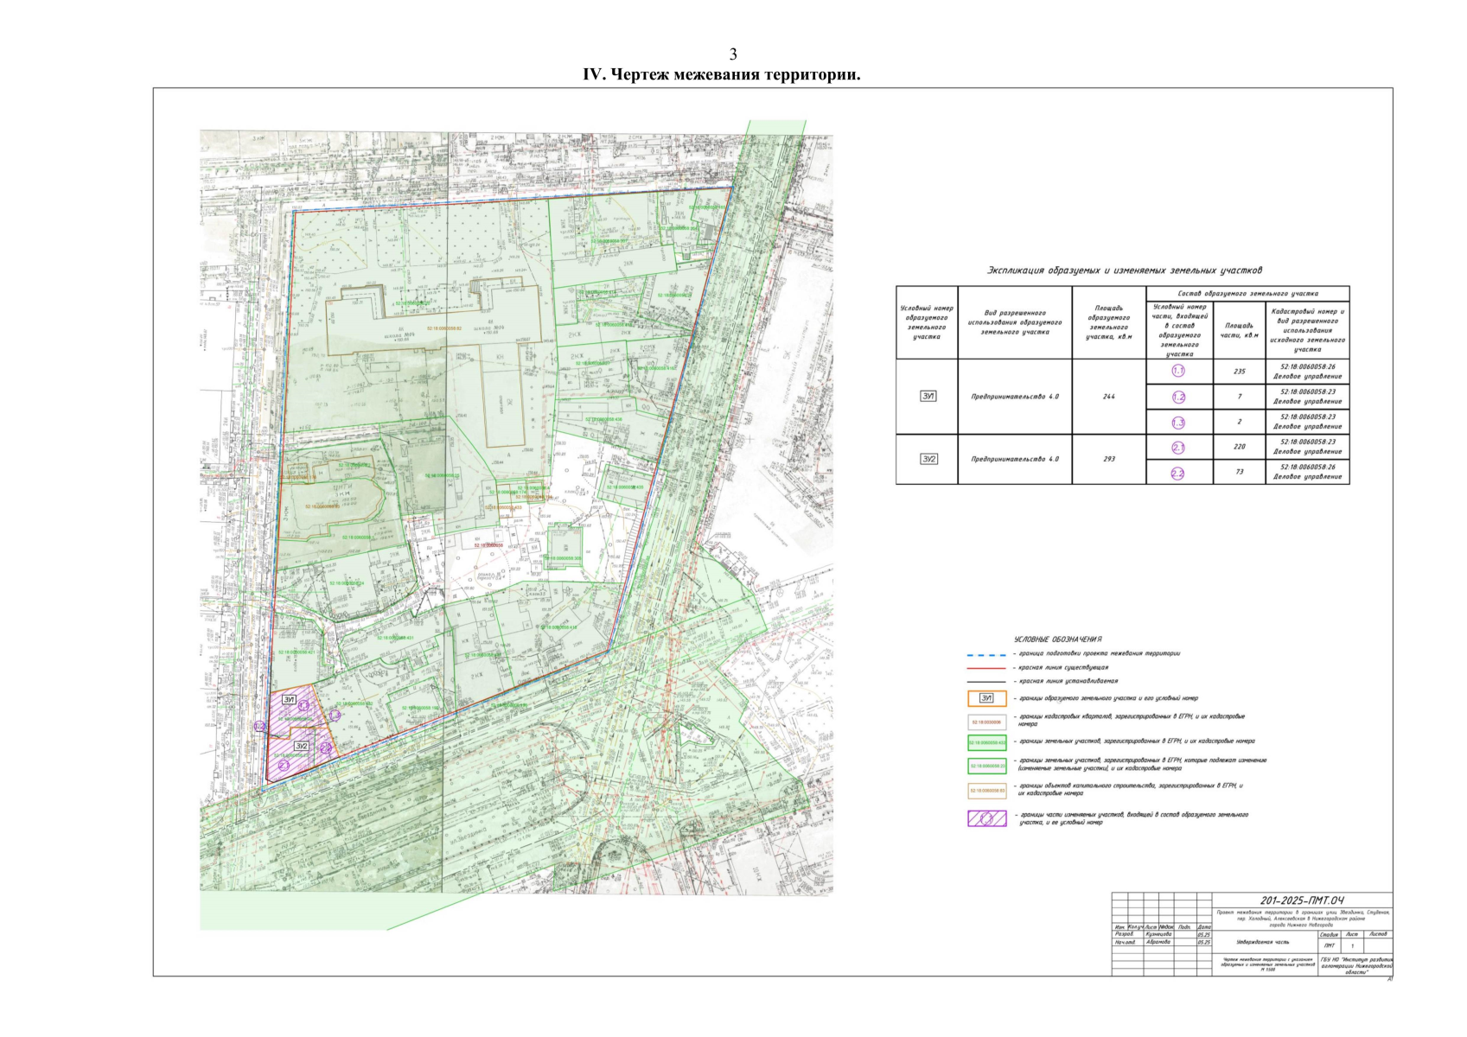
Task: Click the purple 2.2 circle in the table
Action: tap(1178, 473)
